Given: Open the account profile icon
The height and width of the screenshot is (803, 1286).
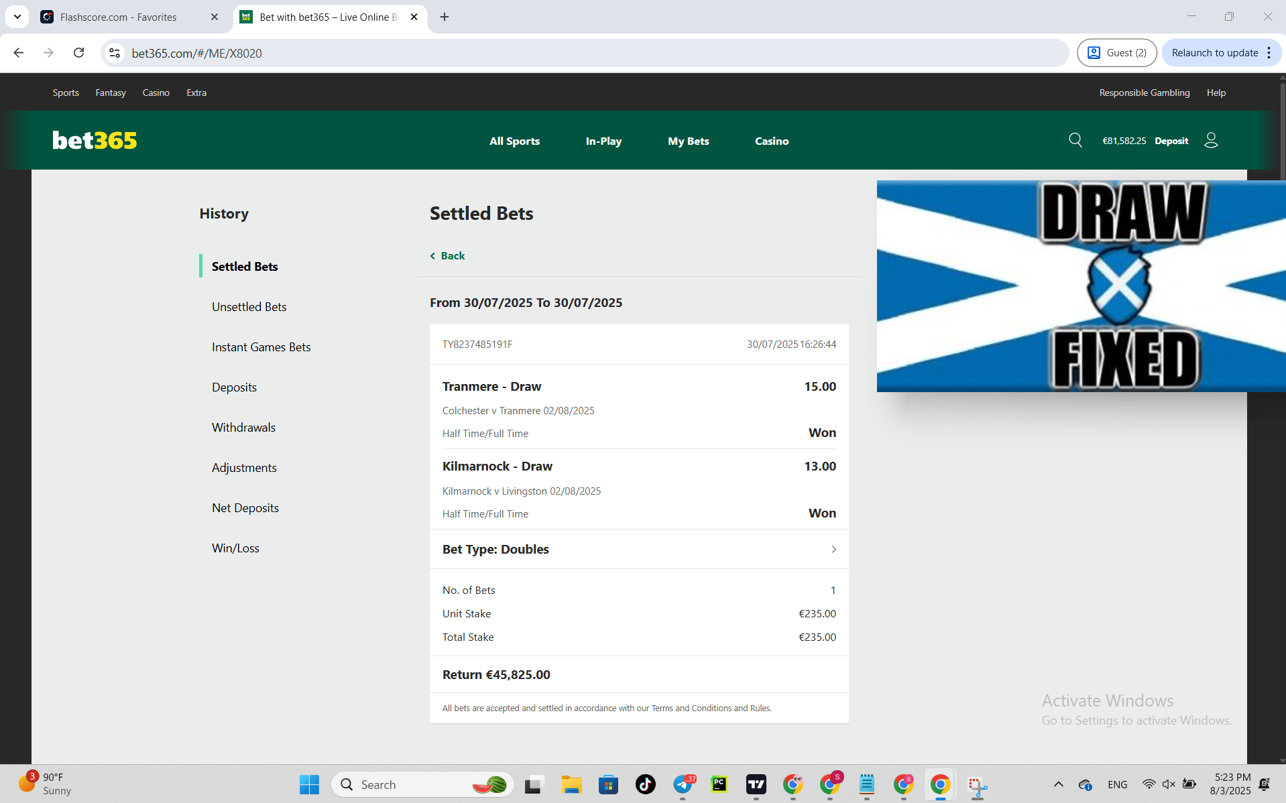Looking at the screenshot, I should pos(1211,140).
